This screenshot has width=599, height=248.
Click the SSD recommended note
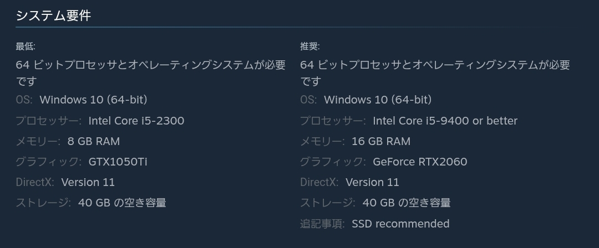pyautogui.click(x=400, y=224)
